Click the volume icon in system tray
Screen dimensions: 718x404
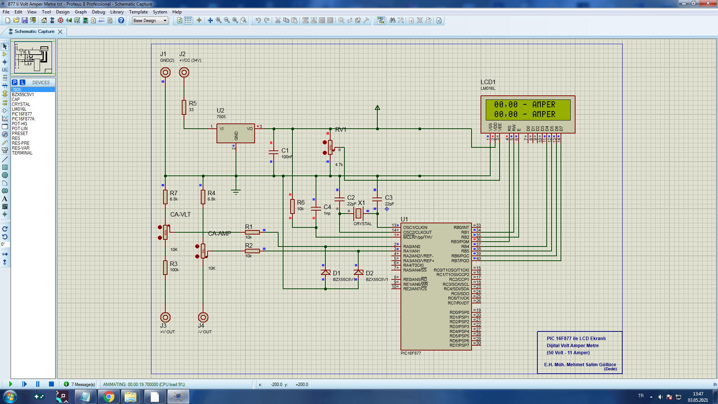(660, 397)
